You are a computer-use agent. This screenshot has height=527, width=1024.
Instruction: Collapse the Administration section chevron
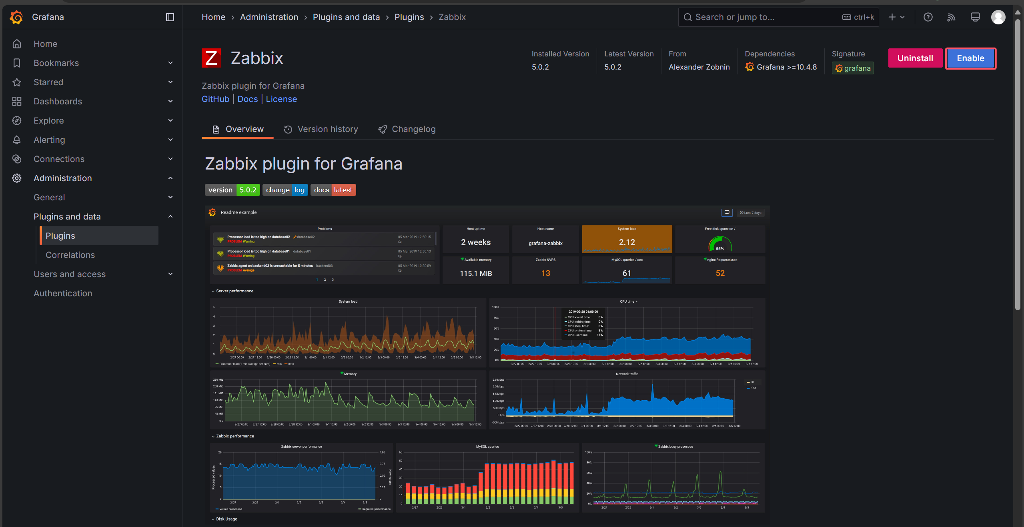coord(170,178)
